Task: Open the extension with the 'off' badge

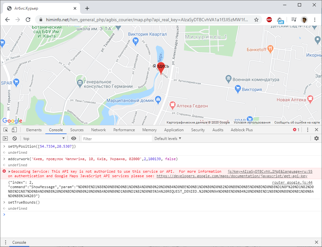Action: coord(280,20)
